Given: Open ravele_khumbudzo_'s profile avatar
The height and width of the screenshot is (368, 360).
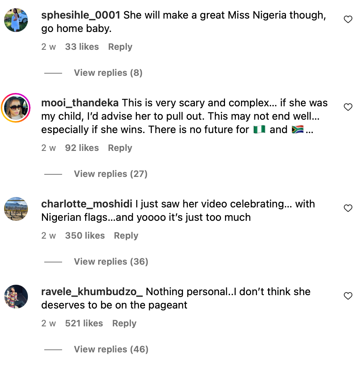Looking at the screenshot, I should point(16,297).
